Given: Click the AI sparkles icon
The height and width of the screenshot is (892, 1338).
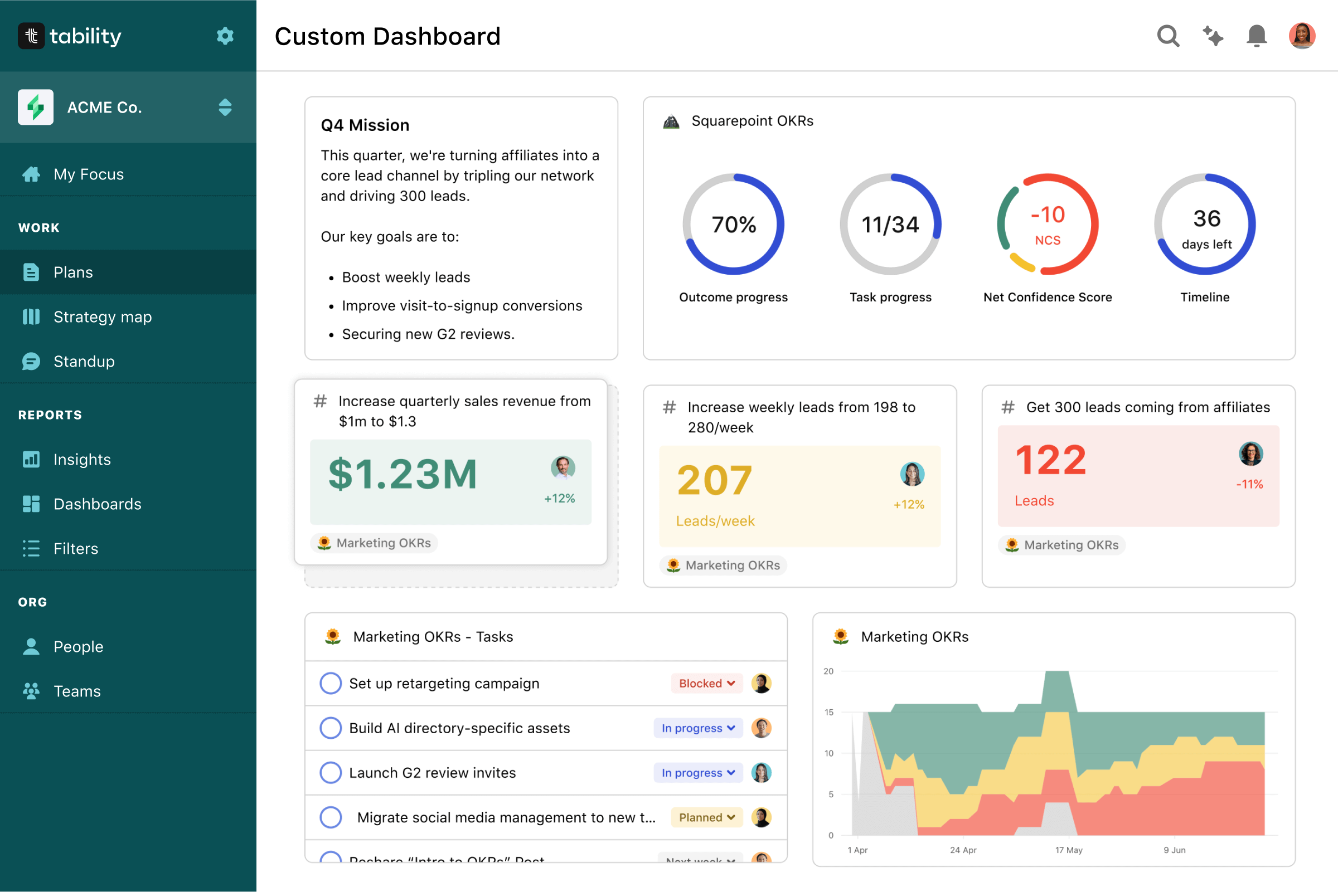Looking at the screenshot, I should click(x=1212, y=36).
